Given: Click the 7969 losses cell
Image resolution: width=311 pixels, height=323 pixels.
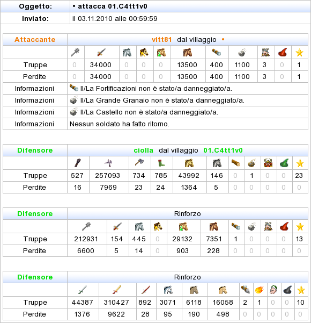Looking at the screenshot, I should click(108, 187).
